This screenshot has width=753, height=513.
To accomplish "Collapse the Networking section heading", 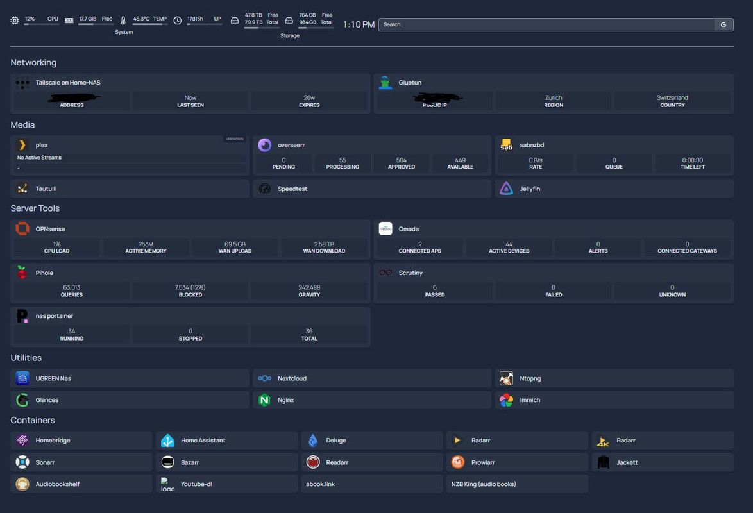I will point(33,62).
